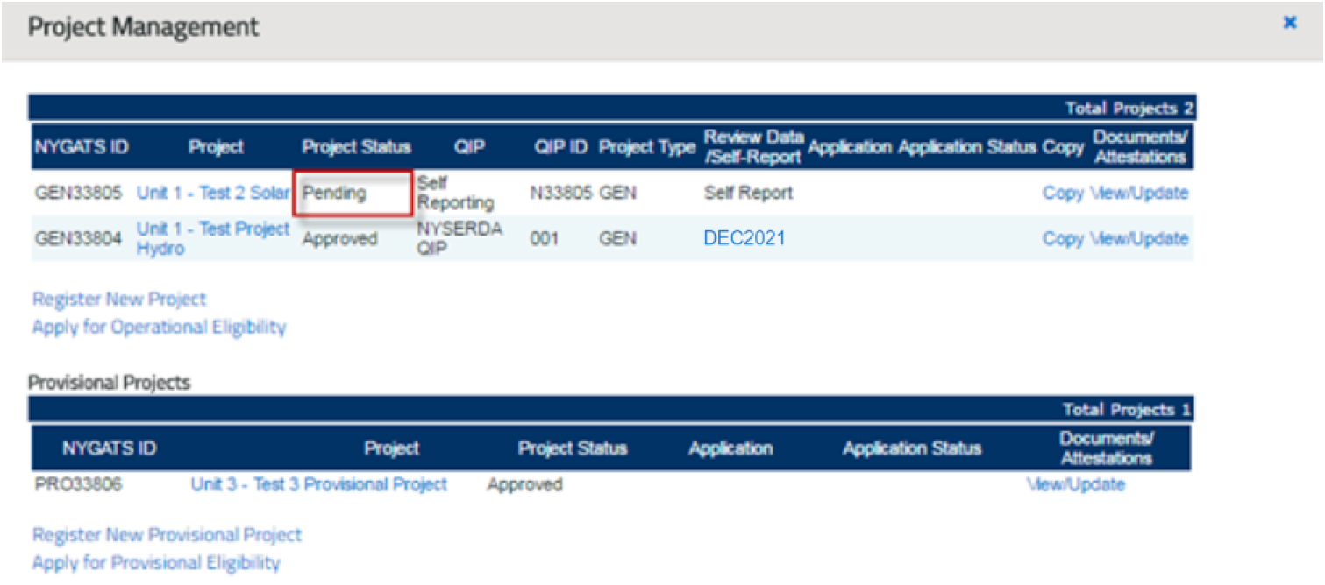
Task: Open the DEC2021 review data link
Action: [744, 239]
